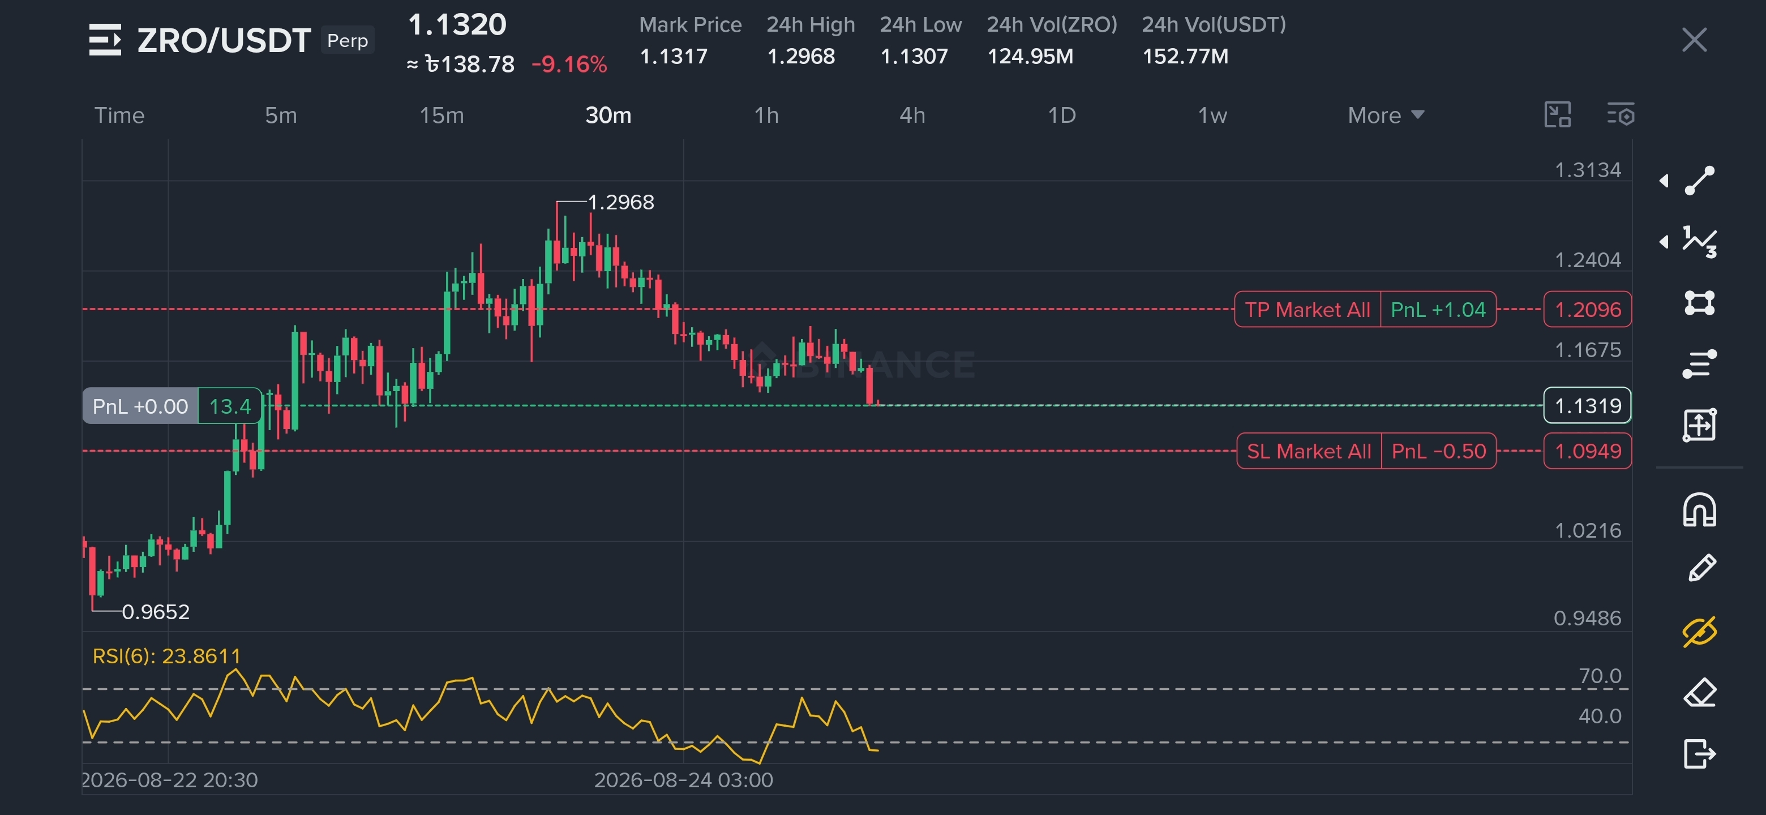Select the 4h interval
This screenshot has height=815, width=1766.
click(912, 115)
